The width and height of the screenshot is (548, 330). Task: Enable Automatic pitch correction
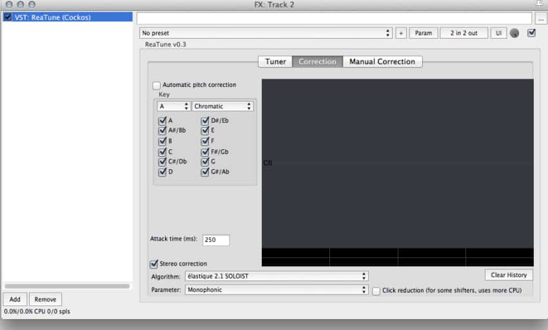pos(157,85)
